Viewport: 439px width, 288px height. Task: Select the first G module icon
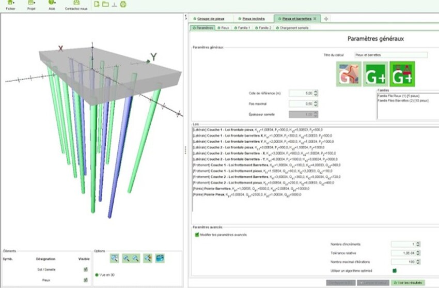coord(348,74)
